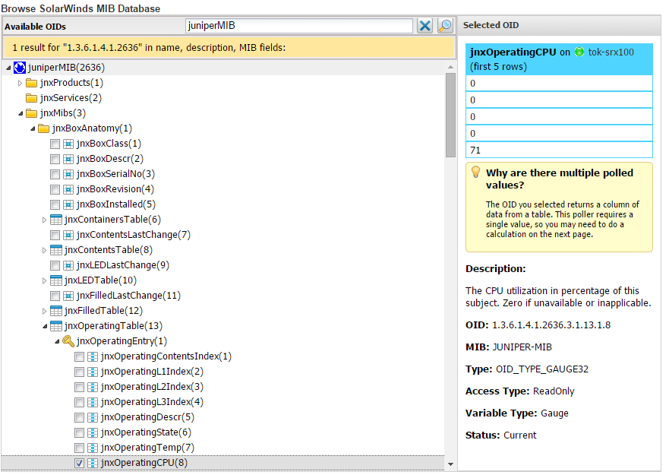Viewport: 669px width, 475px height.
Task: Click the juniperMIB search input field
Action: click(299, 26)
